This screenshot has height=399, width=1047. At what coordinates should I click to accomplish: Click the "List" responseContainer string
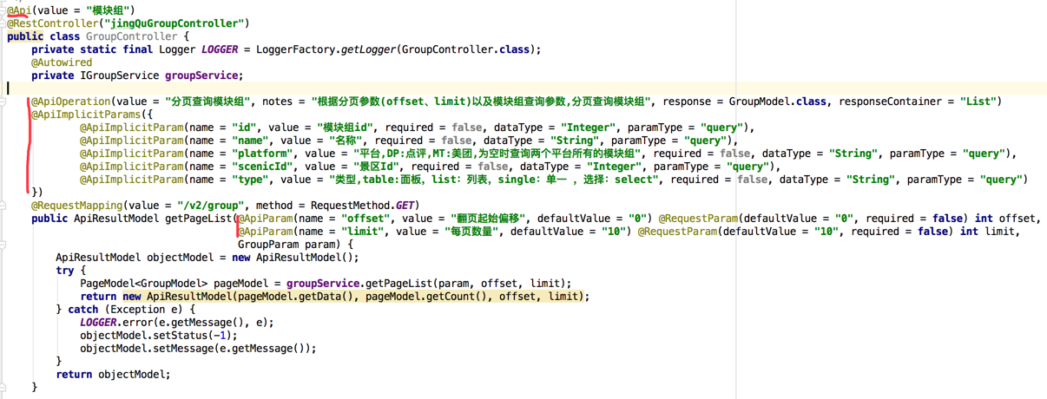click(977, 101)
